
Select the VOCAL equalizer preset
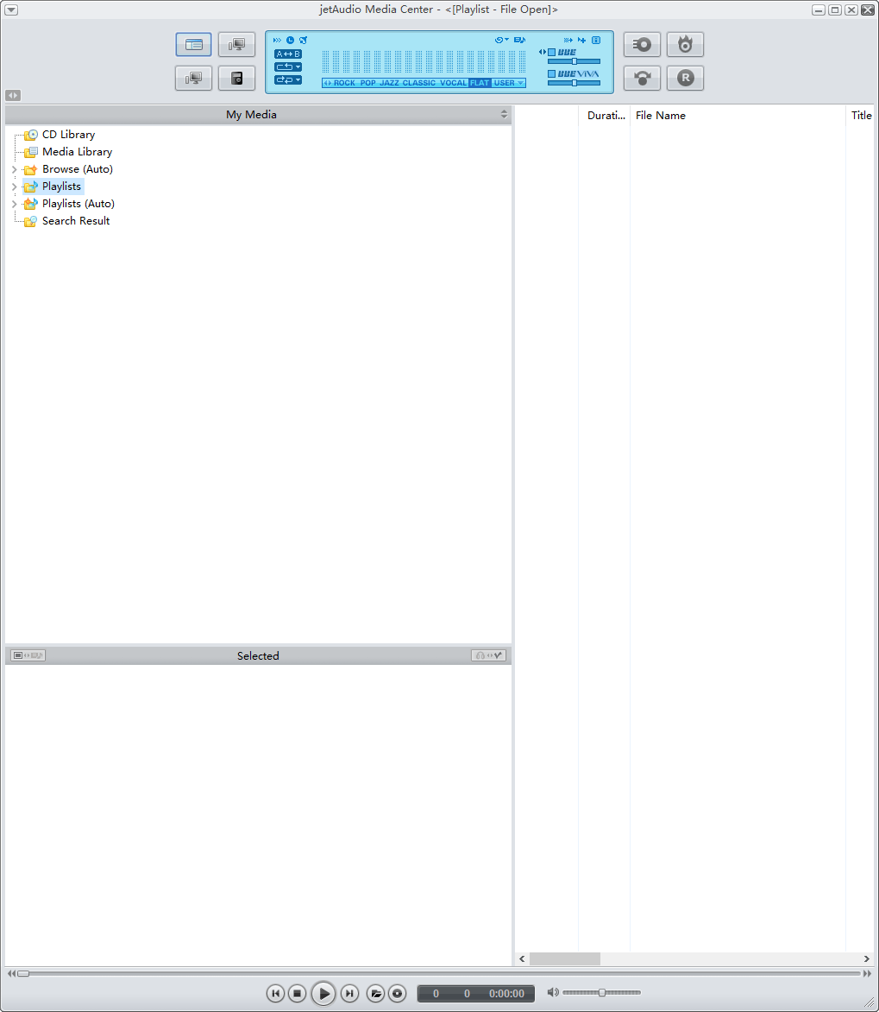(x=454, y=83)
